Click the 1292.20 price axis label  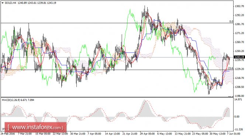(x=239, y=15)
